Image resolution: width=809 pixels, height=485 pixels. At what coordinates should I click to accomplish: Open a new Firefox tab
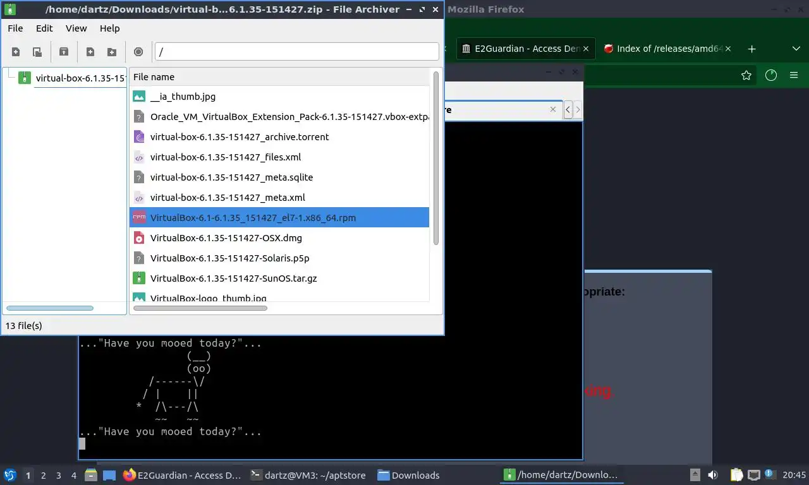pyautogui.click(x=751, y=49)
